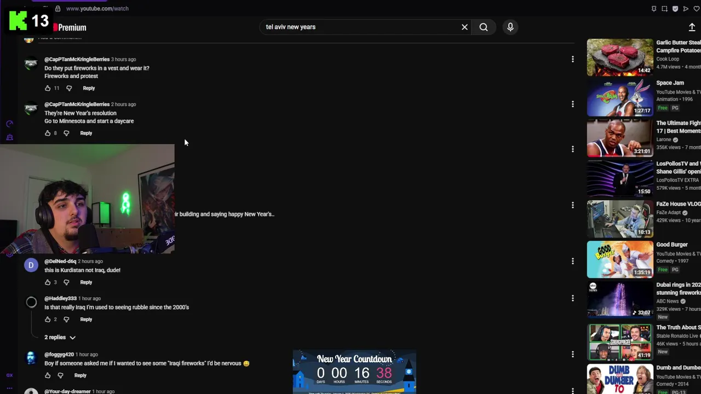Like the 'Kurdistan not Iraq' comment

click(48, 282)
